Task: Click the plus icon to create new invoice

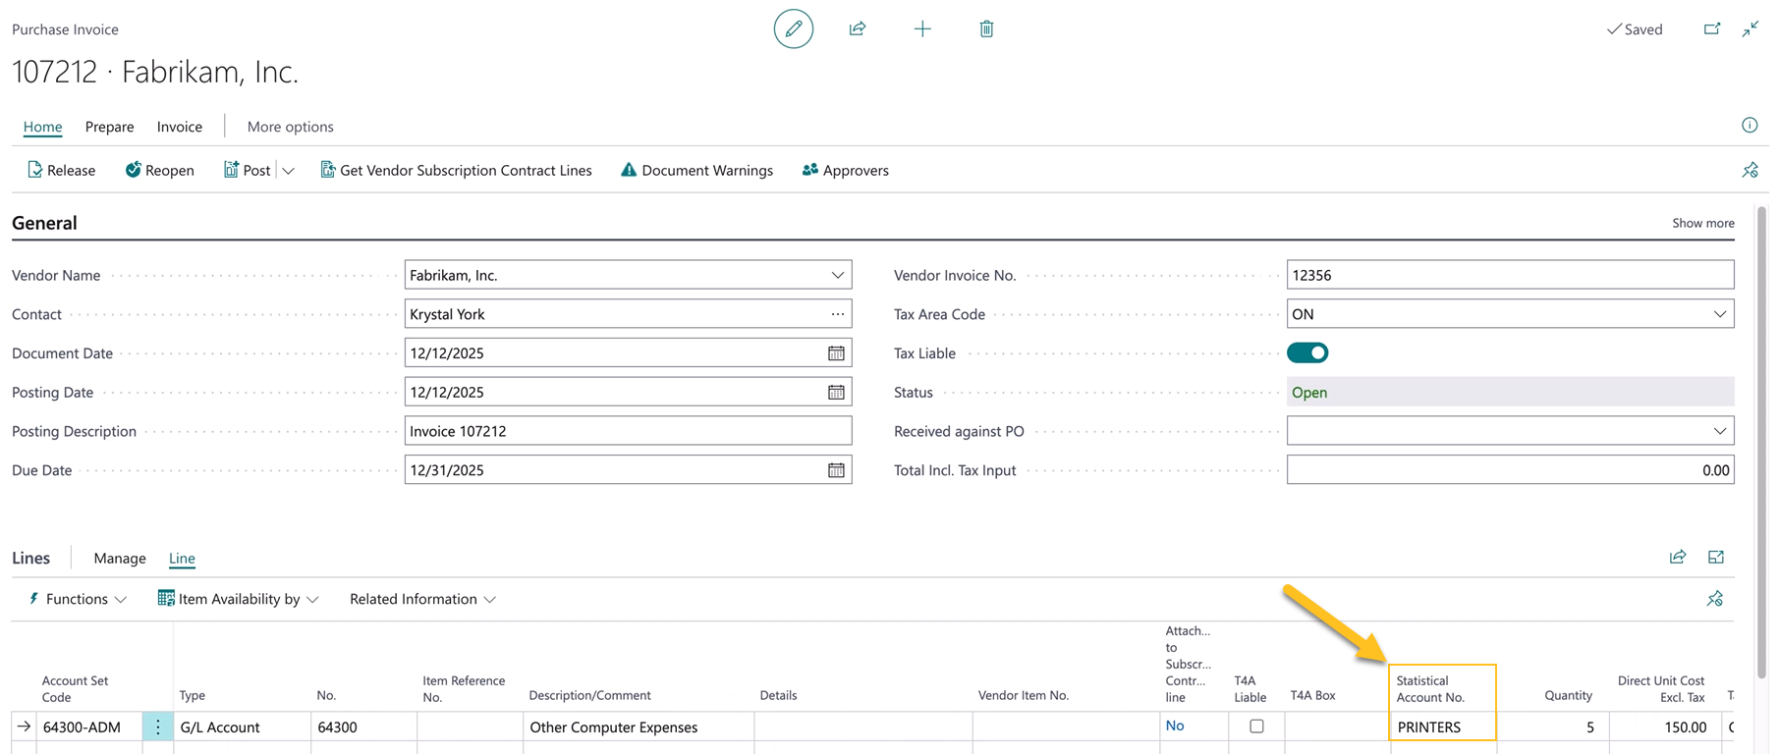Action: click(922, 29)
